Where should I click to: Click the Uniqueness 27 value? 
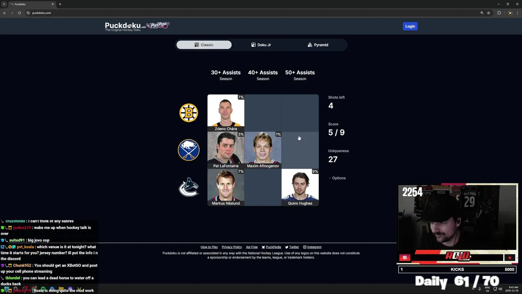point(333,159)
